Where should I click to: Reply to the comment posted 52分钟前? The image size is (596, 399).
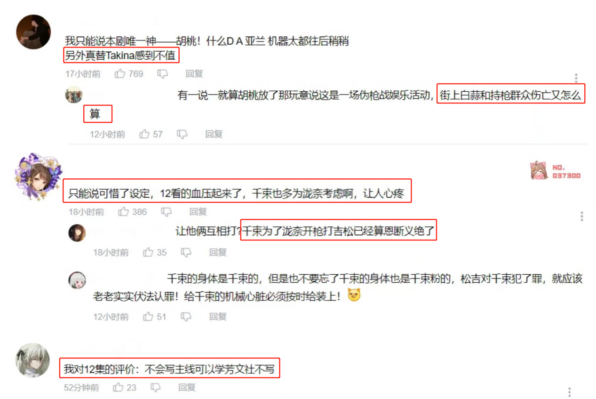(x=187, y=387)
